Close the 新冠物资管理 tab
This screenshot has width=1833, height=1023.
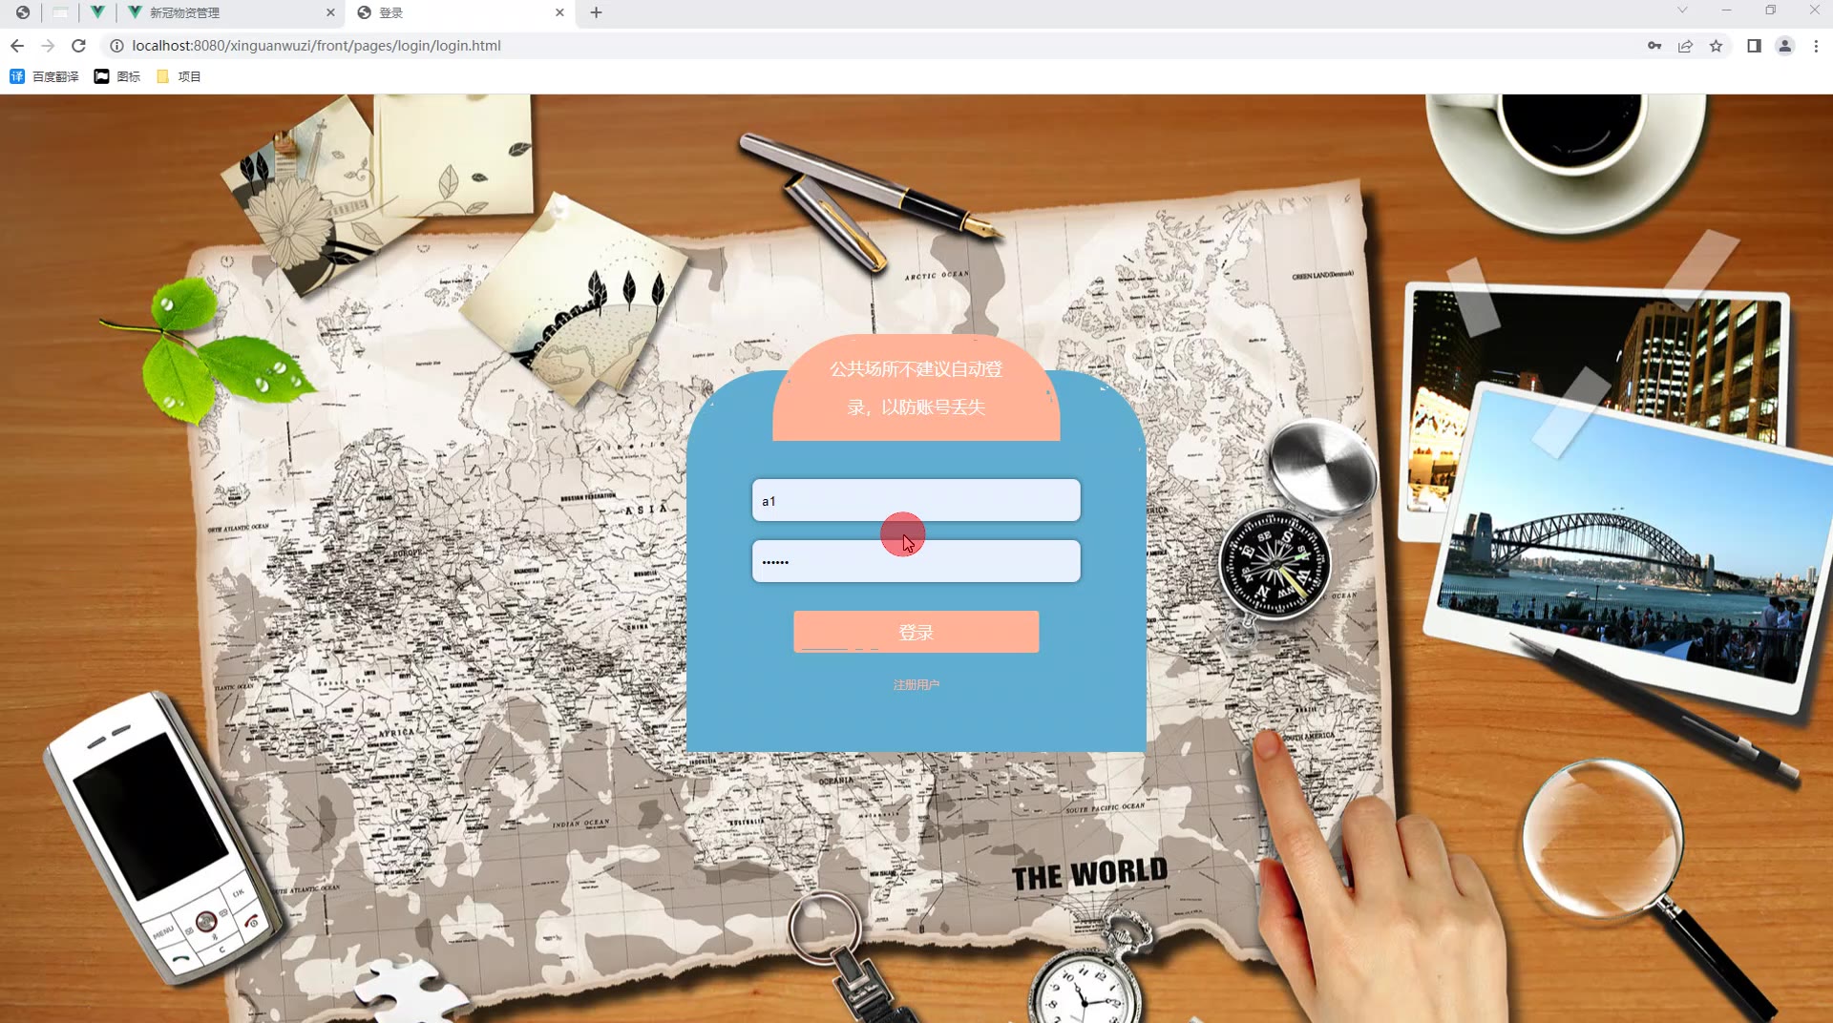[x=330, y=12]
